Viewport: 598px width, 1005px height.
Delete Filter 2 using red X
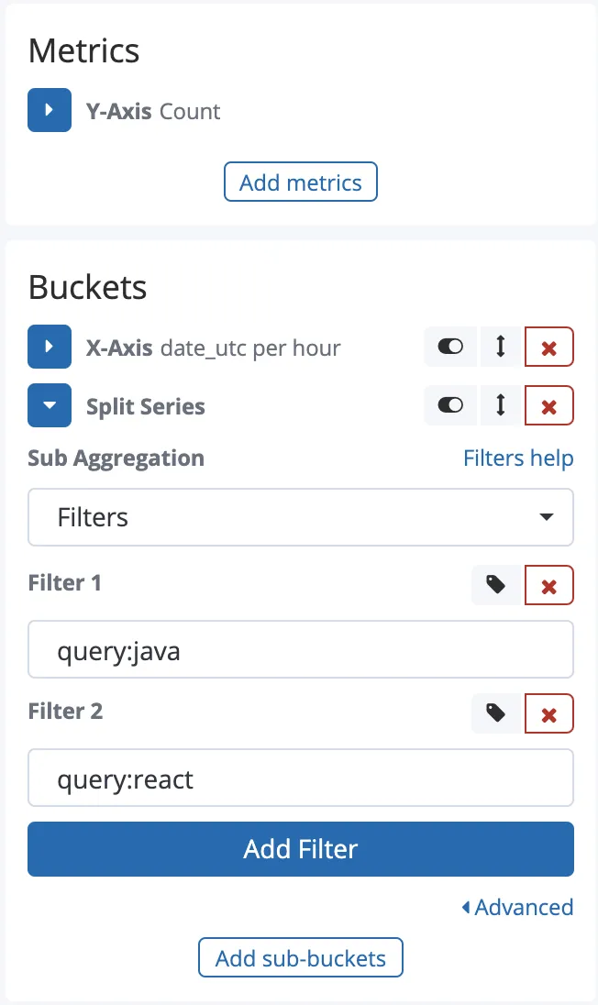tap(548, 714)
